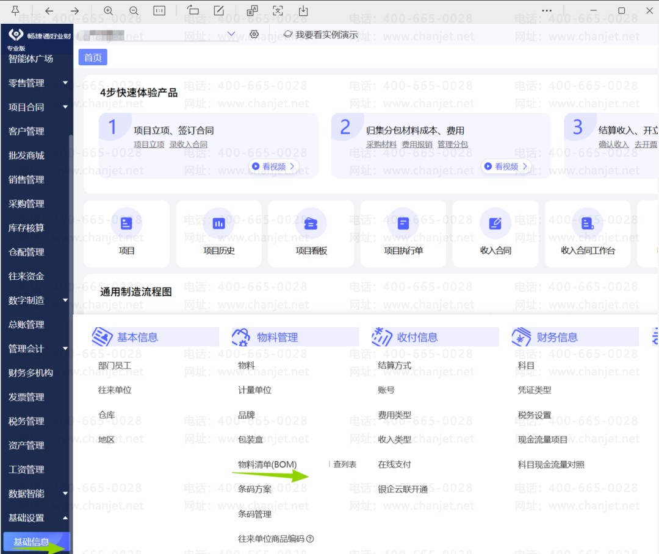Open 往来单位 under 基本信息
The height and width of the screenshot is (554, 659).
[115, 390]
